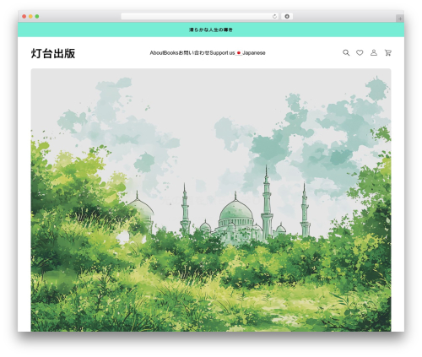The width and height of the screenshot is (422, 357).
Task: Open the search magnifier icon
Action: (x=346, y=52)
